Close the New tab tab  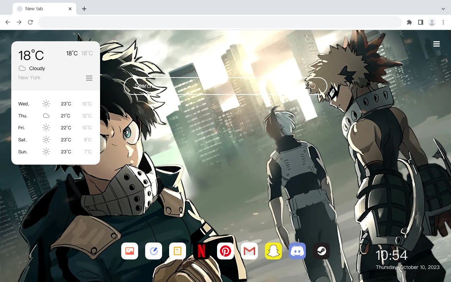70,9
